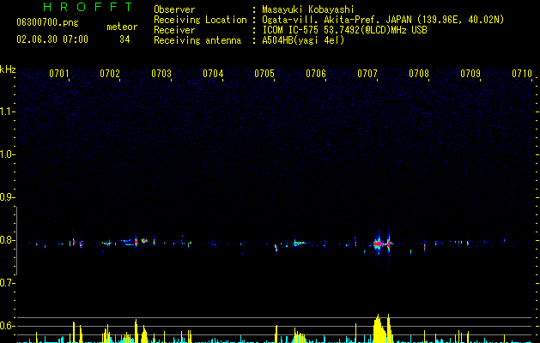Image resolution: width=540 pixels, height=343 pixels.
Task: Click the Observer label
Action: [x=174, y=9]
